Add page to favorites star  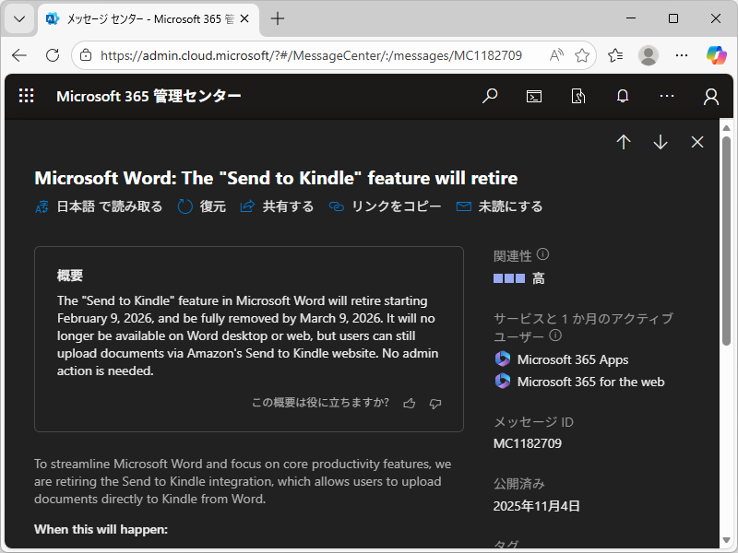(582, 55)
